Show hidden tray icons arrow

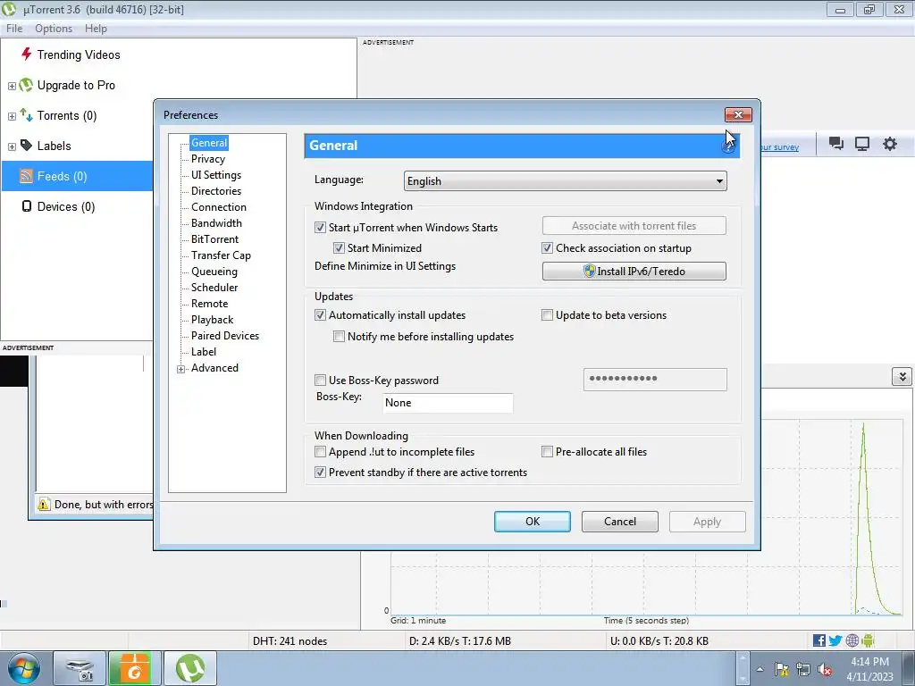point(760,669)
